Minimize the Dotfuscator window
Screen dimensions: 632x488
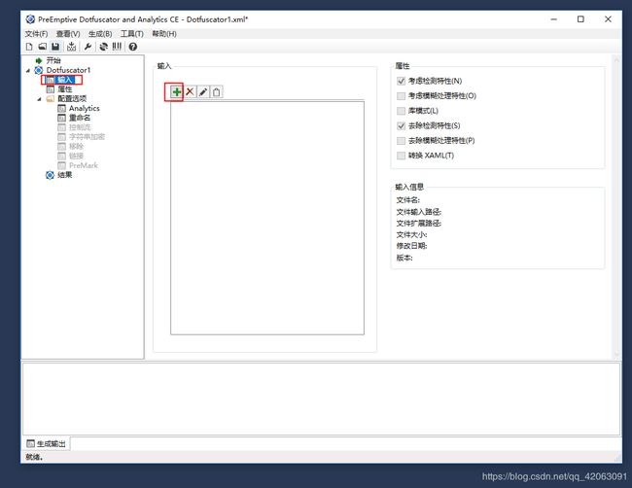pos(554,19)
